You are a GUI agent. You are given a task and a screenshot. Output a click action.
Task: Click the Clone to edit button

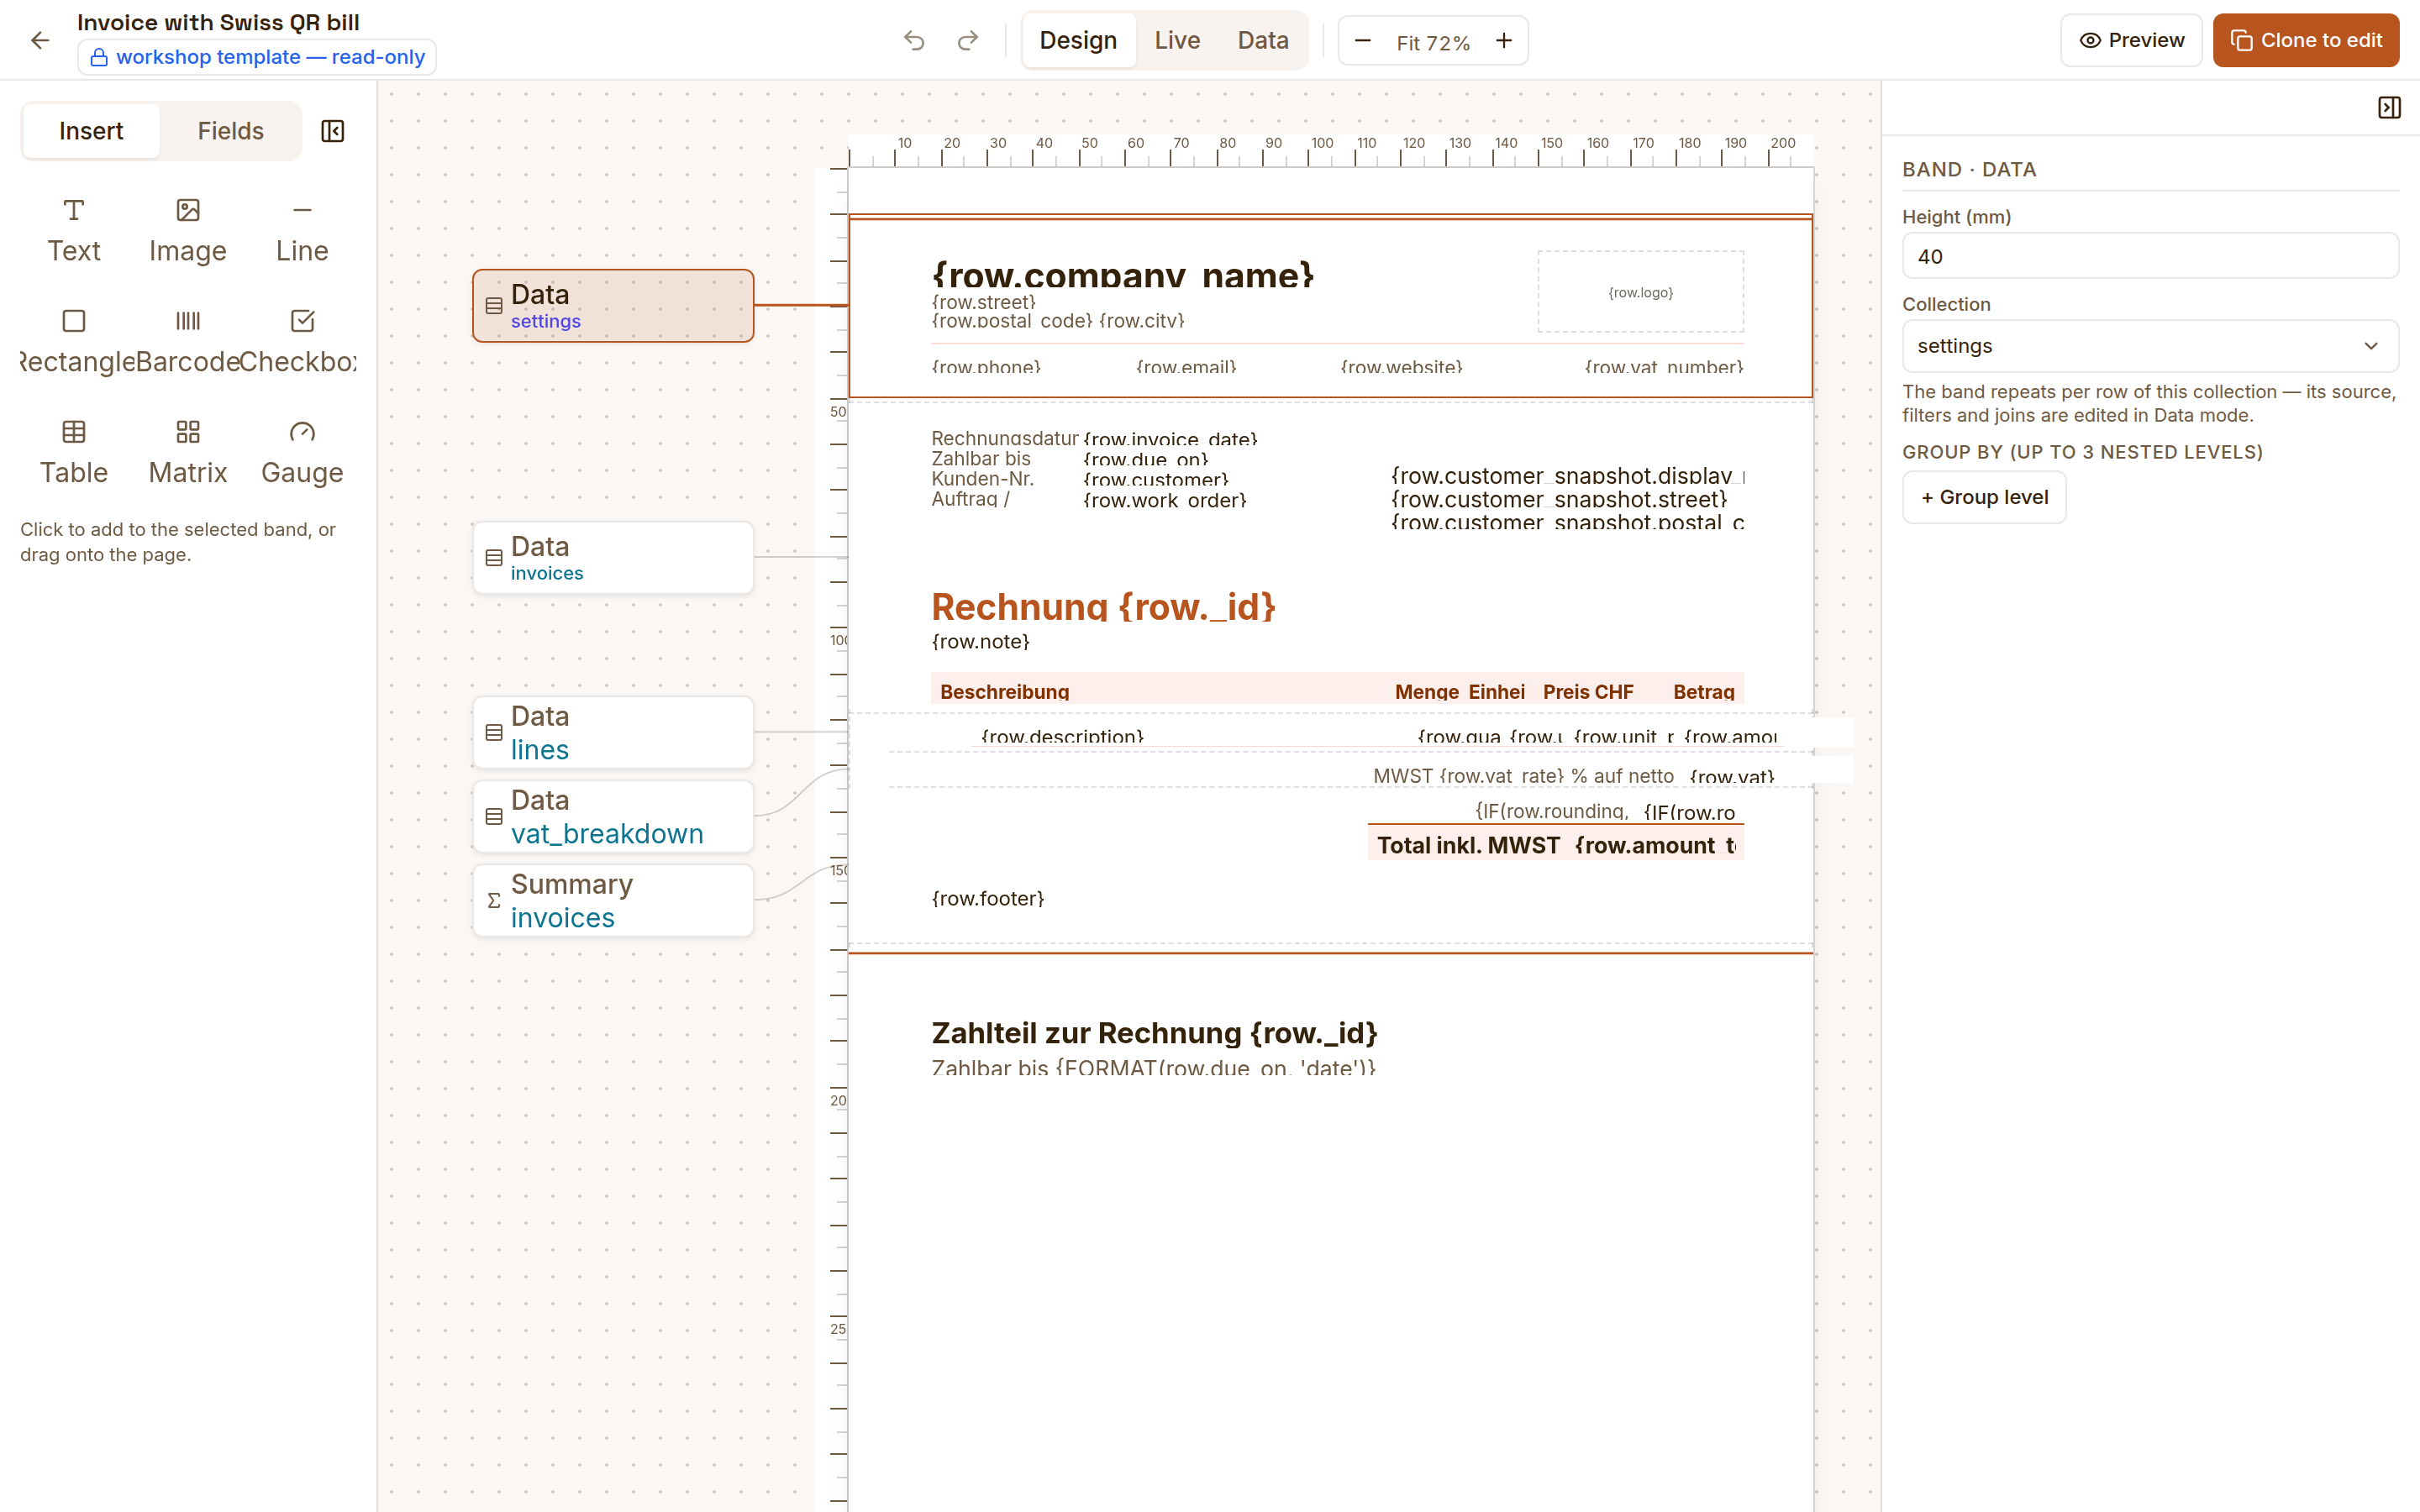2306,40
